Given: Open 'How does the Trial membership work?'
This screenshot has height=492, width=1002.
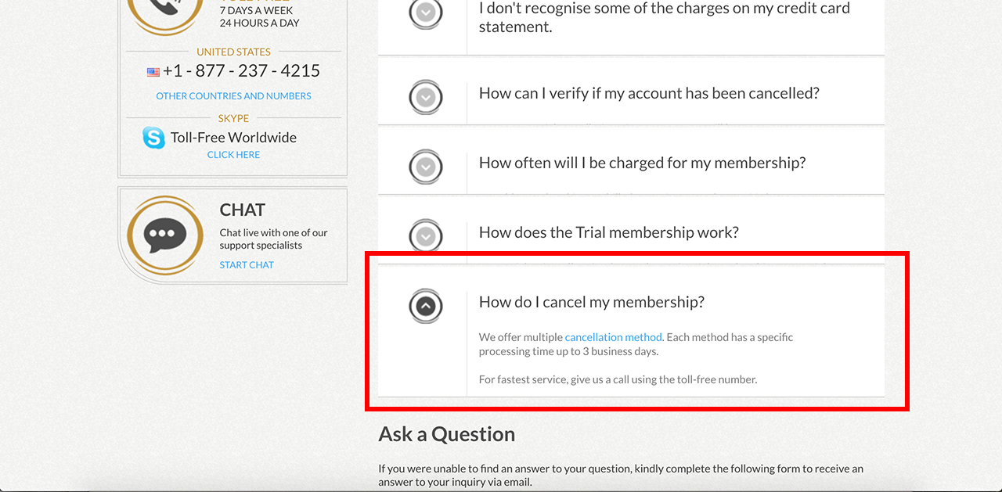Looking at the screenshot, I should point(608,232).
